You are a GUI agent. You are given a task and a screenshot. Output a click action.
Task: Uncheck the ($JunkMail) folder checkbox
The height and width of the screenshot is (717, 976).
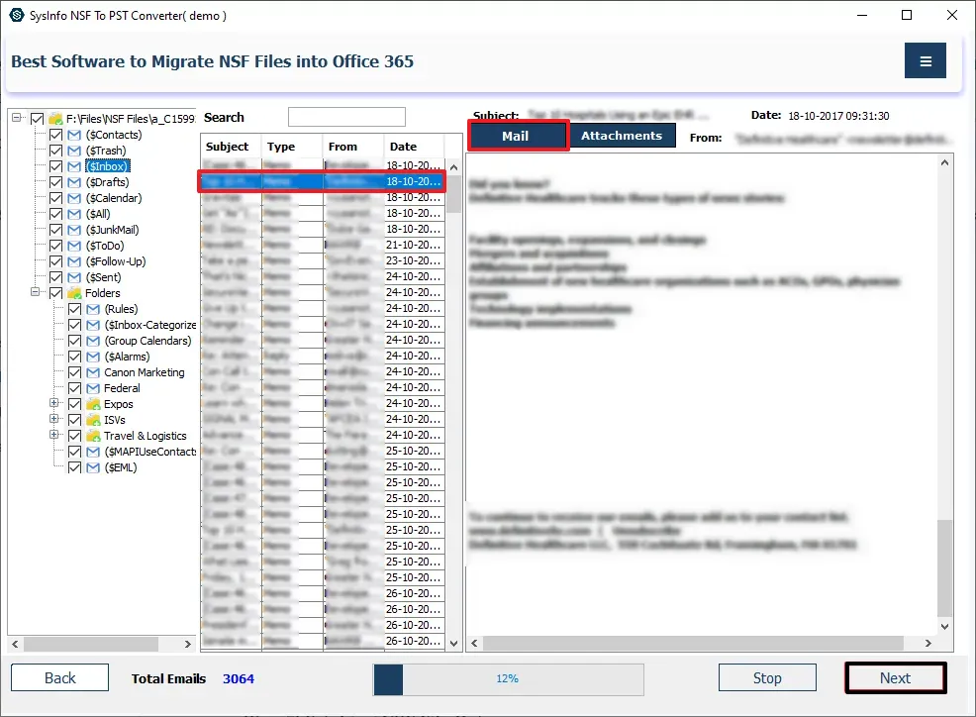56,230
